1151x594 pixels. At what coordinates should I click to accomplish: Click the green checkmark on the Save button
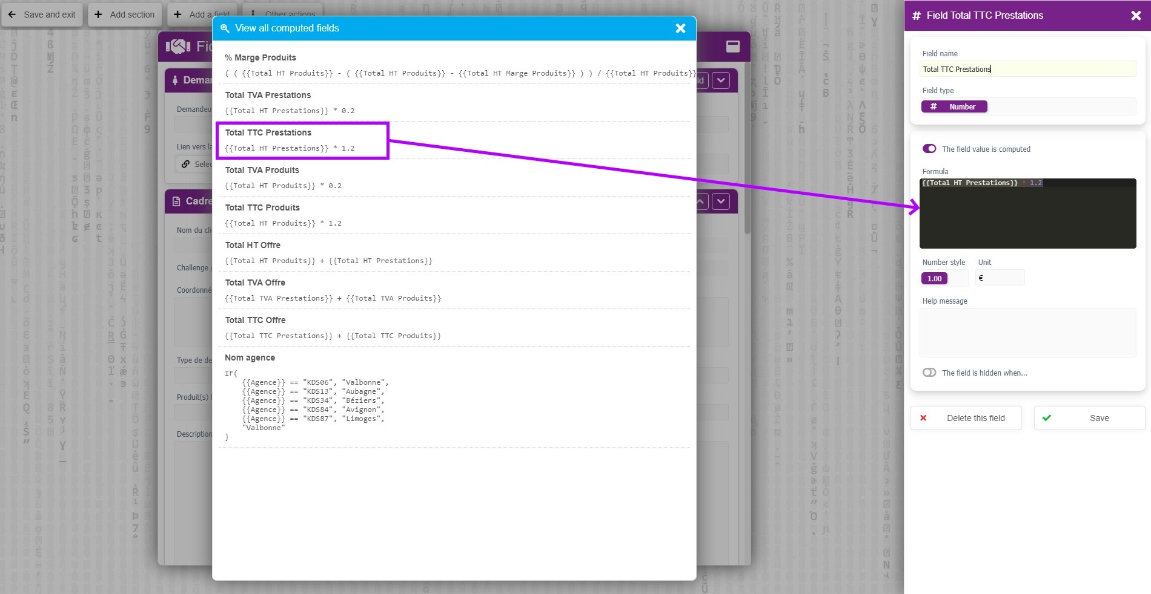(x=1047, y=418)
